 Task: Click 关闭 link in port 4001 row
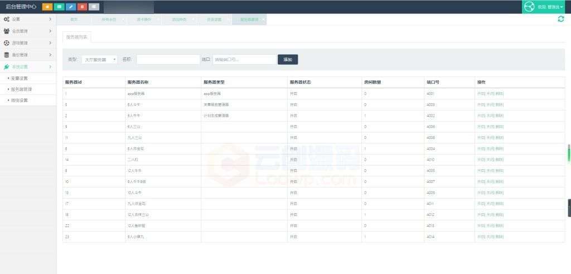[x=490, y=94]
